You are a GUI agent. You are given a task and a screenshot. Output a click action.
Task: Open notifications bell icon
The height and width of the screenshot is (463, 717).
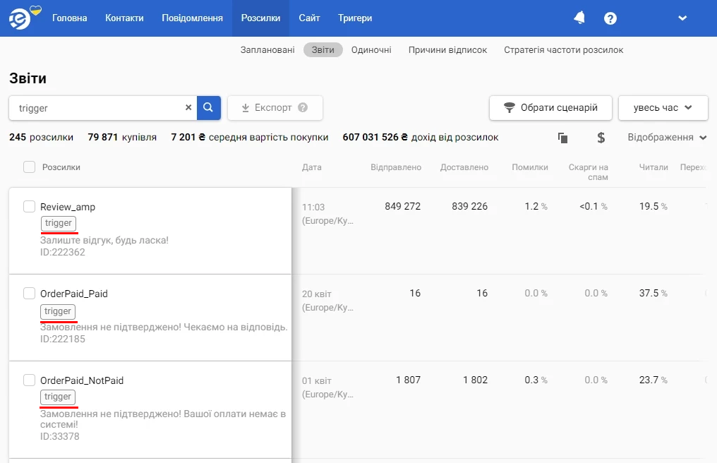coord(579,18)
